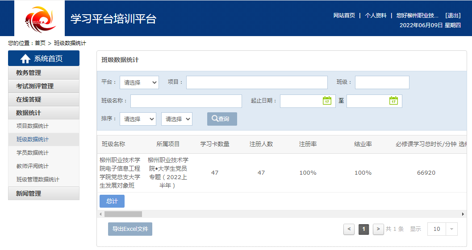Select 教师评阅统计 from the sidebar
This screenshot has width=472, height=250.
[33, 166]
